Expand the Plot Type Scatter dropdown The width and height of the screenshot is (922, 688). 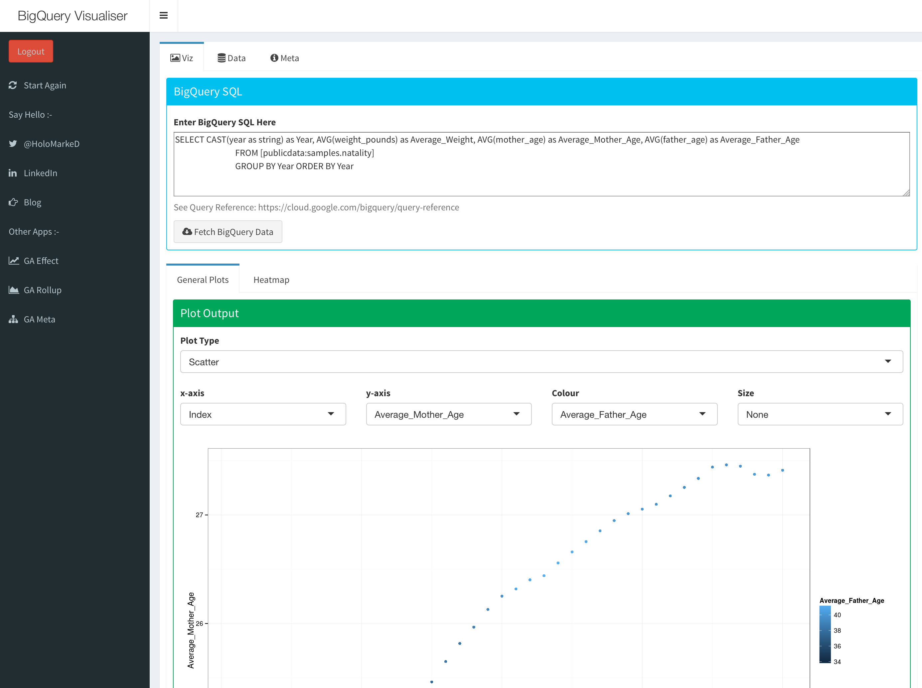coord(541,362)
